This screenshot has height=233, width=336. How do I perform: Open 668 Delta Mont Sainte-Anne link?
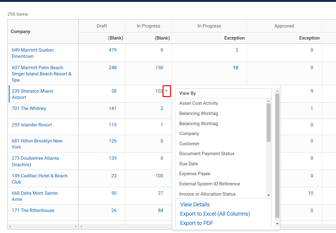[x=35, y=196]
